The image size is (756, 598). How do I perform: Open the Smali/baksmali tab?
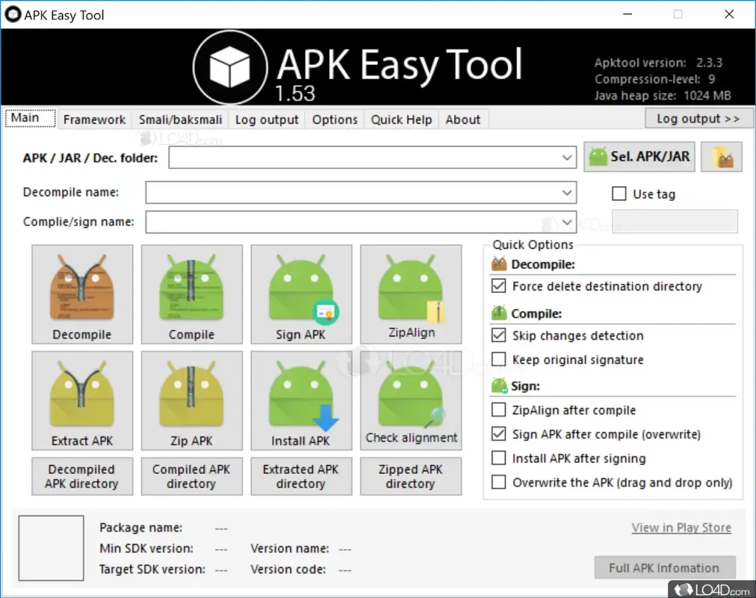tap(180, 120)
